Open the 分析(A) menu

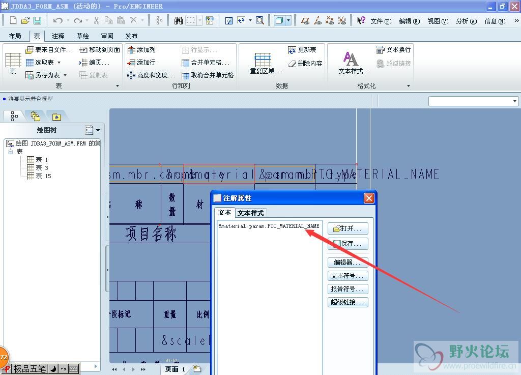click(467, 21)
